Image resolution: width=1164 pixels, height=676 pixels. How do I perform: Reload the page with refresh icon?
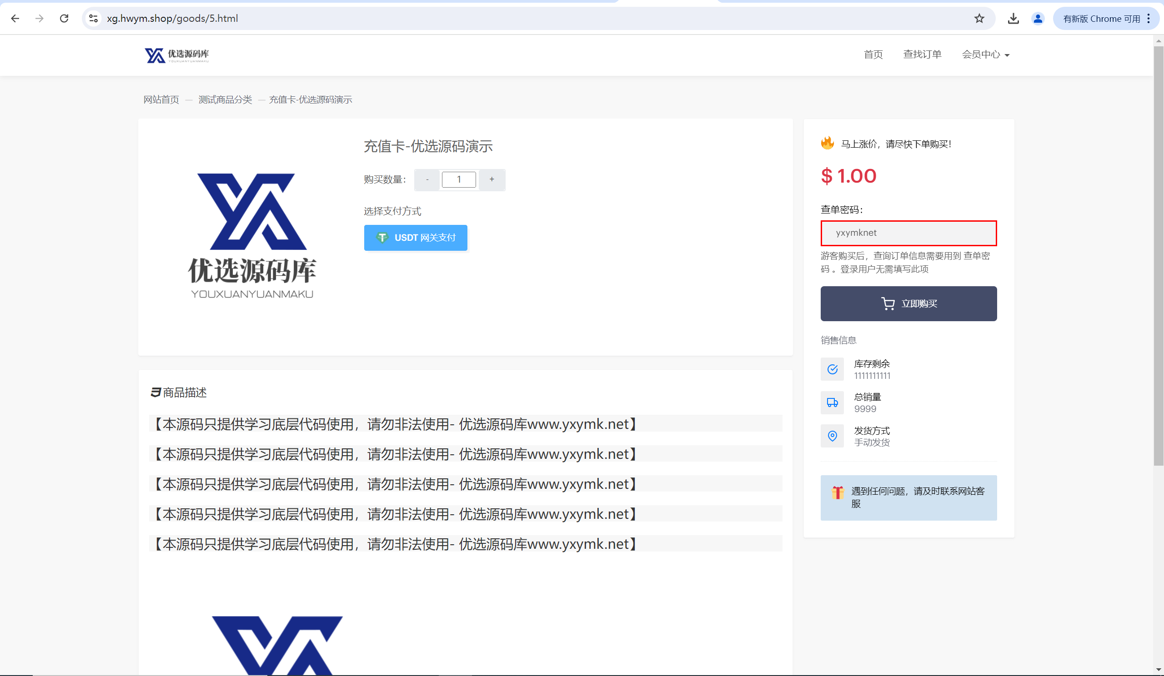click(64, 19)
